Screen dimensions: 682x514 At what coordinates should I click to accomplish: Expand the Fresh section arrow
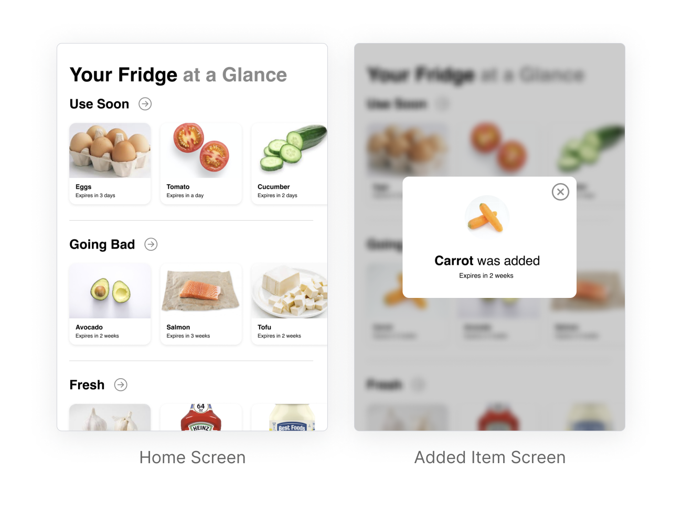point(121,385)
